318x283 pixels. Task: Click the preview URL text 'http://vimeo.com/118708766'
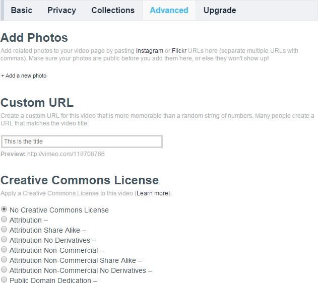pyautogui.click(x=66, y=154)
